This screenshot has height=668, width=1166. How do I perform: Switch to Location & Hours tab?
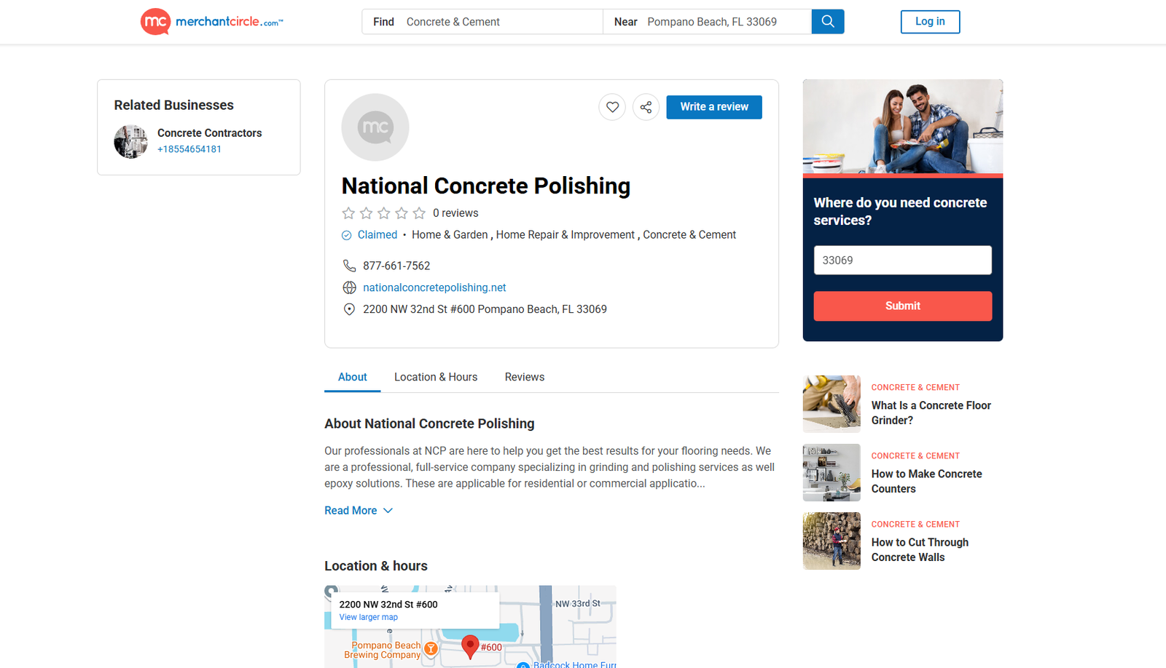436,377
